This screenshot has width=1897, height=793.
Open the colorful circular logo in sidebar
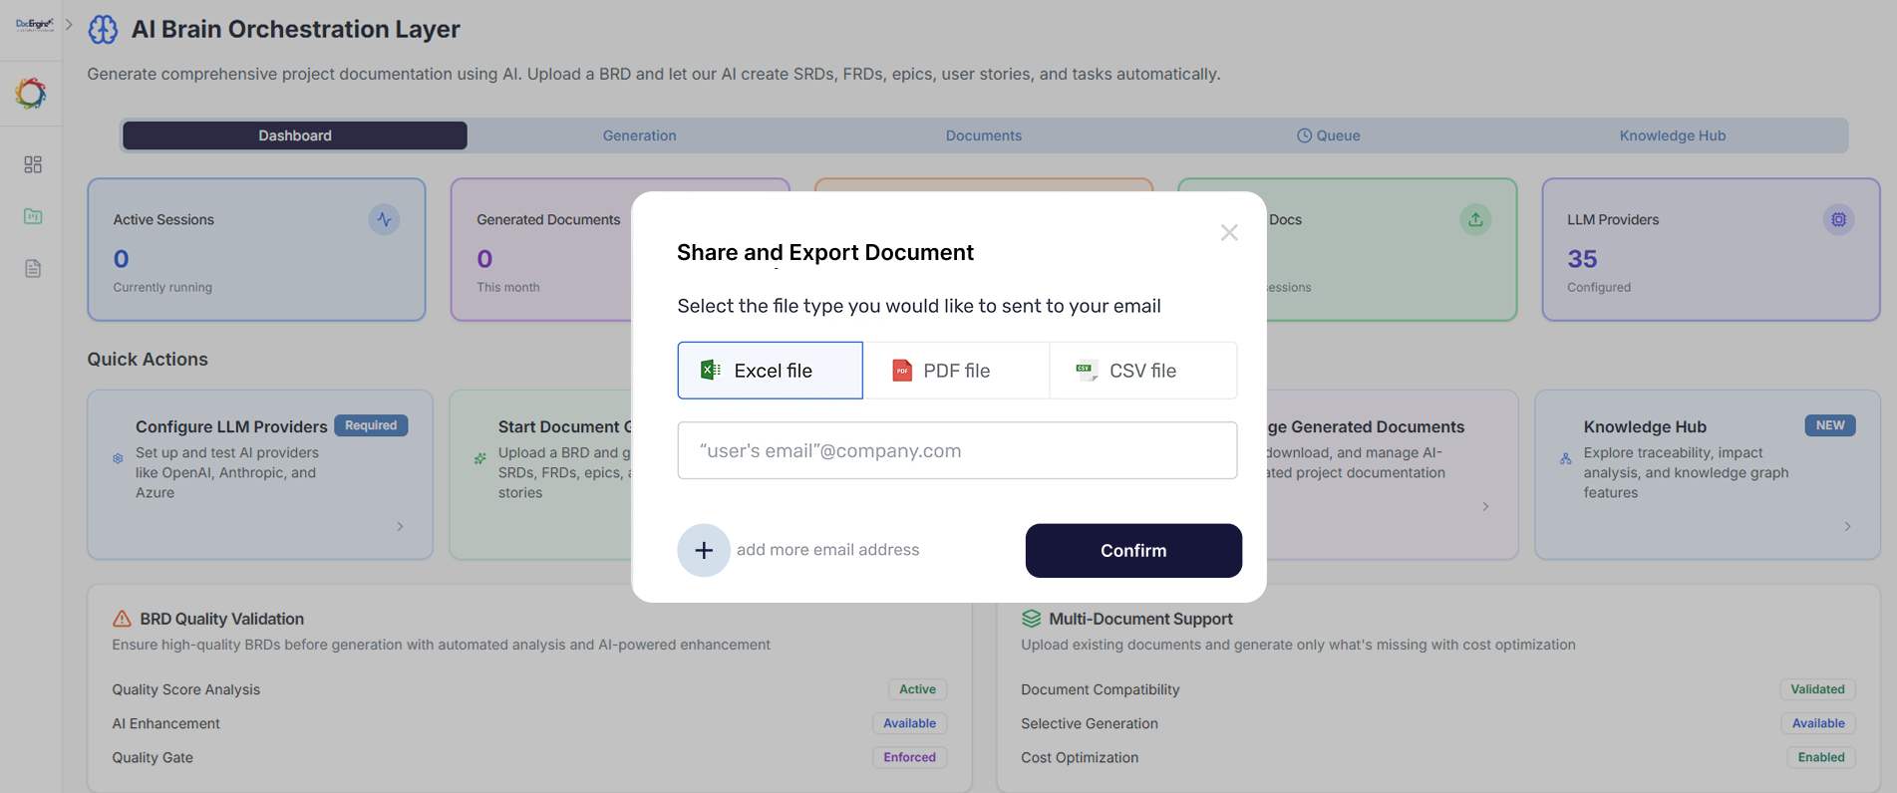pyautogui.click(x=31, y=94)
